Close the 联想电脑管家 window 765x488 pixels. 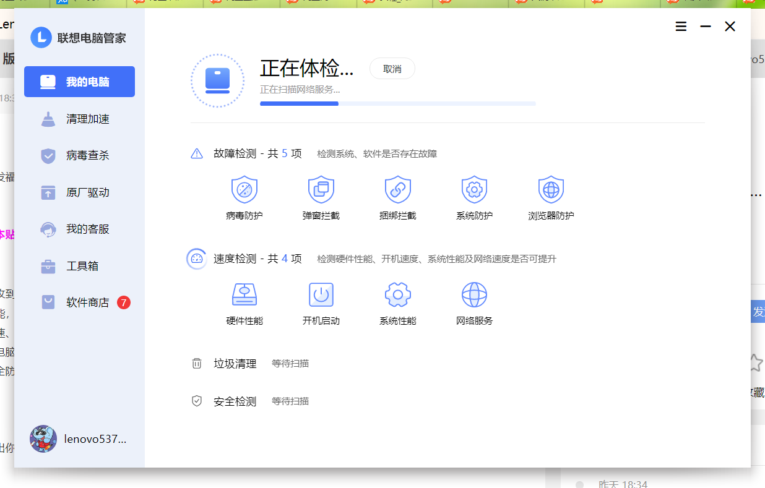pos(730,26)
